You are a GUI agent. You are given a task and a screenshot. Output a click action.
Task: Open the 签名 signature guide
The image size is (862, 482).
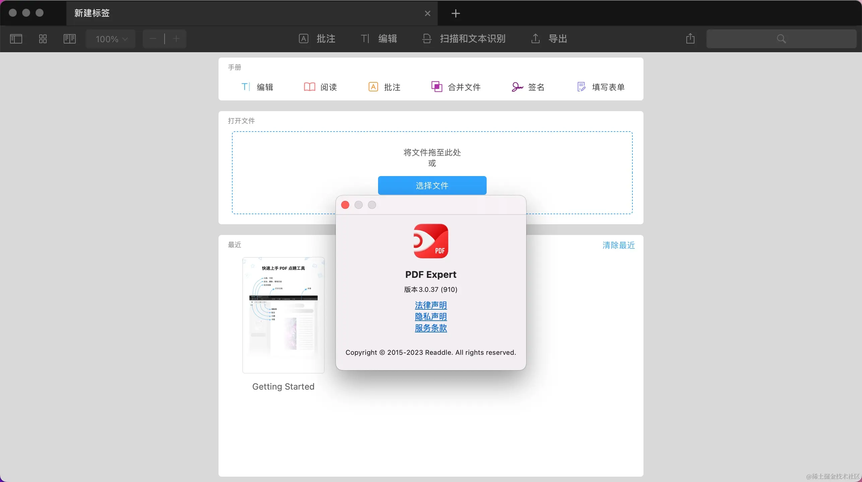[528, 87]
